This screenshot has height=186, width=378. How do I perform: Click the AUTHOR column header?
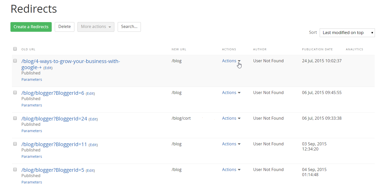click(260, 49)
